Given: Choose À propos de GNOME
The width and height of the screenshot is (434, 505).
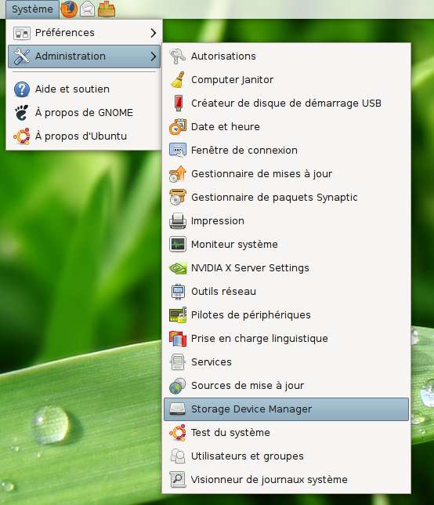Looking at the screenshot, I should 84,113.
